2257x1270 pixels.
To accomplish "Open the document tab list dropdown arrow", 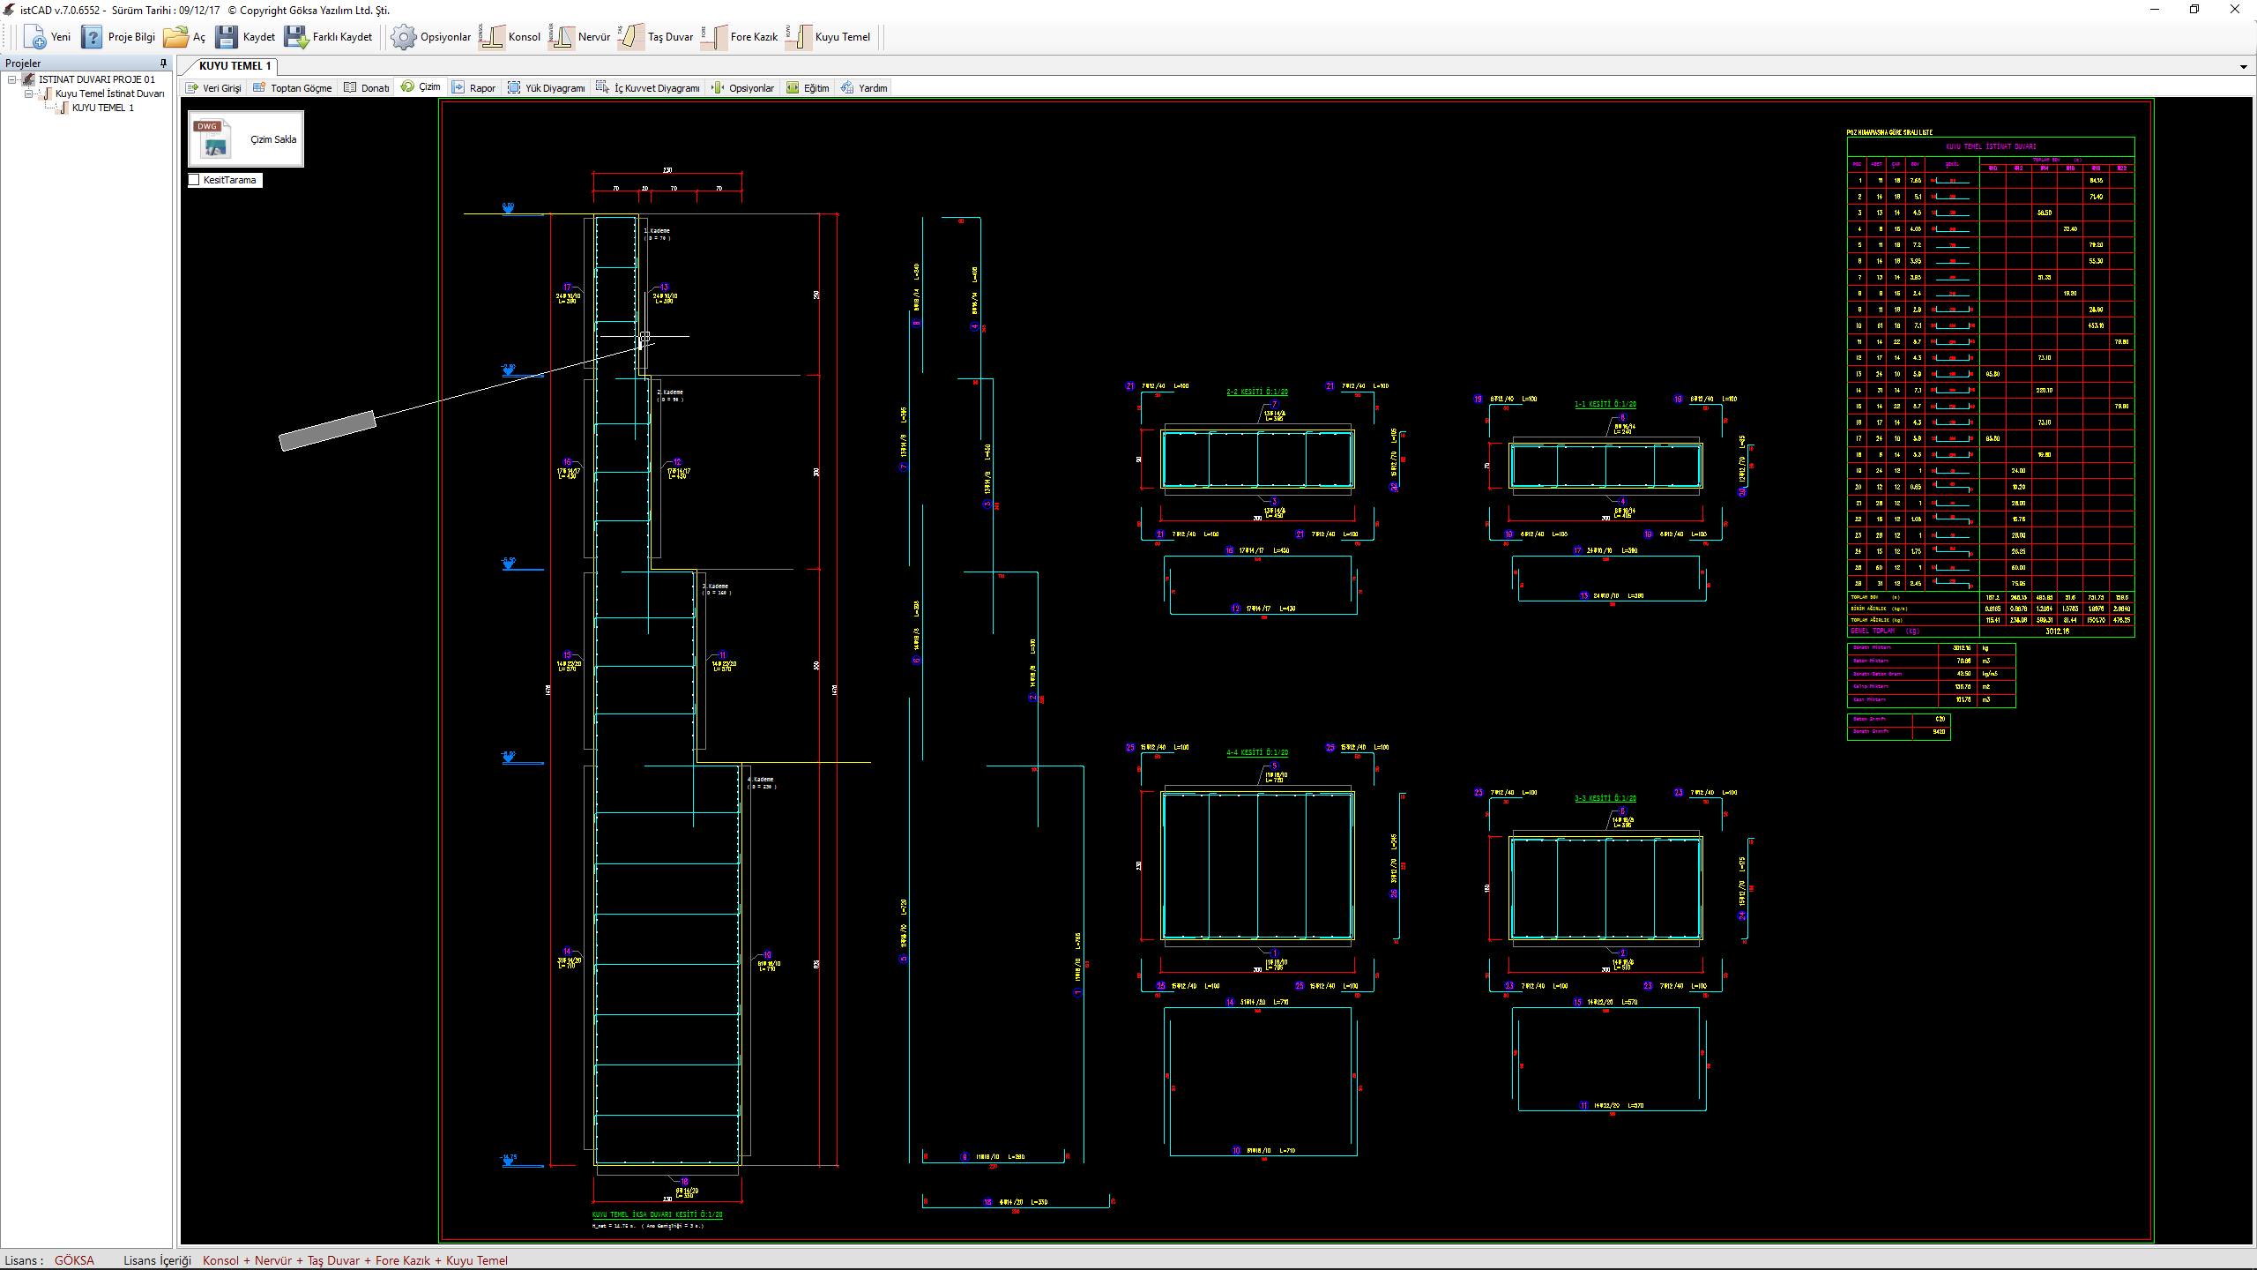I will click(2243, 67).
